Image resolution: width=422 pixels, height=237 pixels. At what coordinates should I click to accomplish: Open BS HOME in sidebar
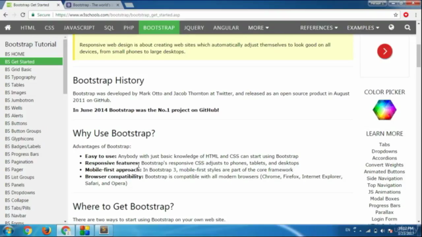(x=15, y=54)
